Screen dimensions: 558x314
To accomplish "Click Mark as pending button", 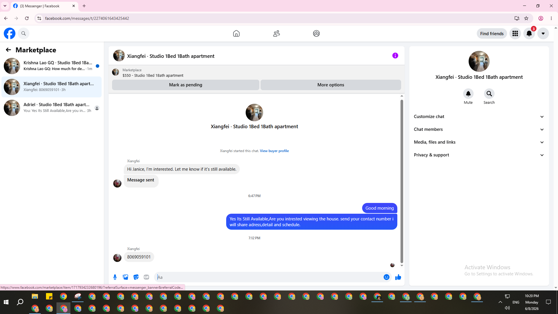I will 186,85.
